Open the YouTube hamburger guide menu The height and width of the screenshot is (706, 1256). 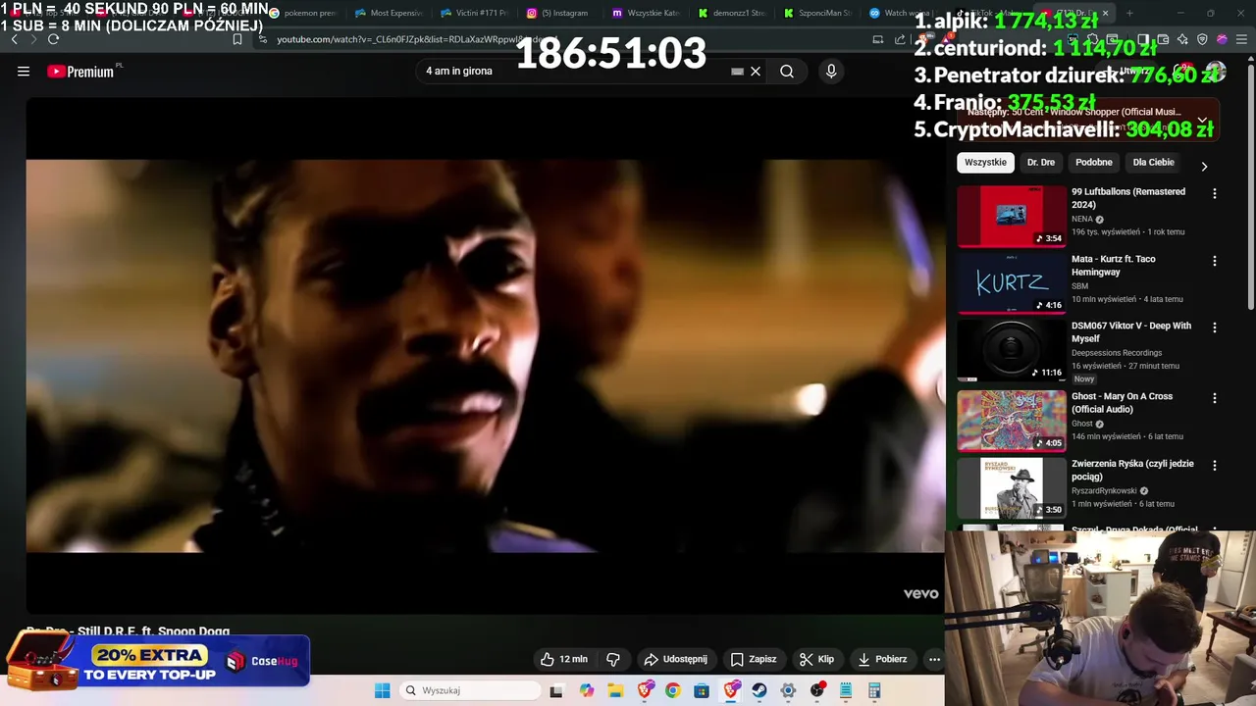click(x=24, y=71)
